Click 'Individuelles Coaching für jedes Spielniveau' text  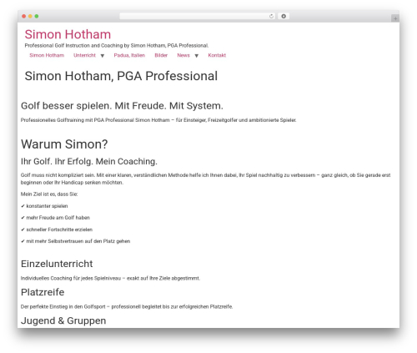tap(71, 278)
